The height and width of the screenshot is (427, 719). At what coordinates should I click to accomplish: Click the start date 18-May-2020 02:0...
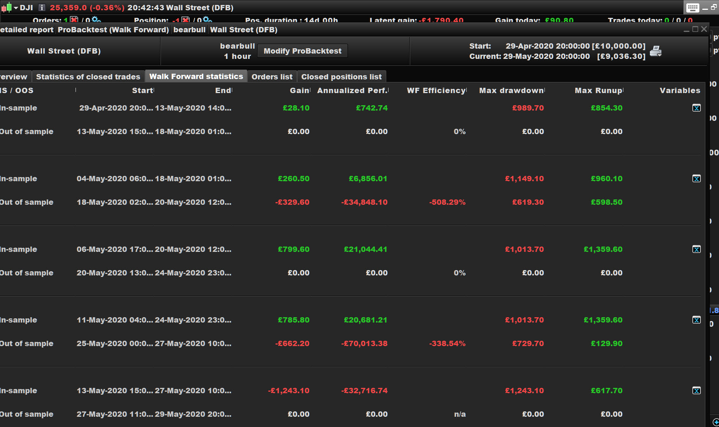[x=115, y=202]
